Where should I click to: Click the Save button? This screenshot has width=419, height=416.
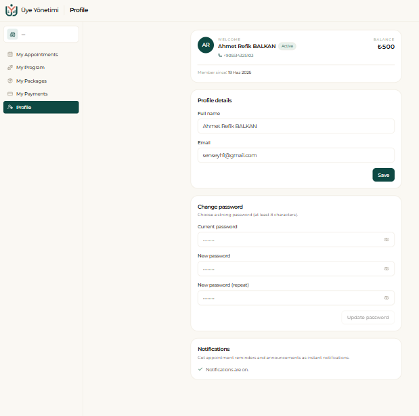pyautogui.click(x=383, y=175)
